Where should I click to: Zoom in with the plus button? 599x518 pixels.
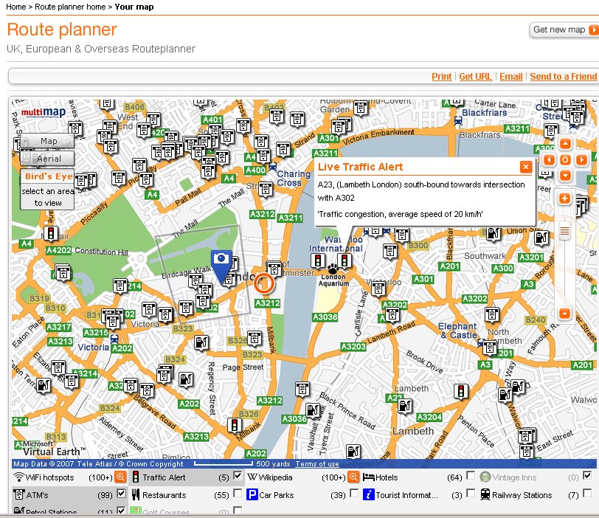click(565, 198)
